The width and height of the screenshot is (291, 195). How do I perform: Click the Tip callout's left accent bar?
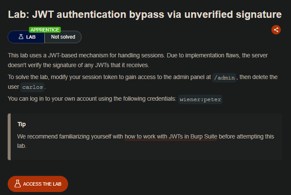pyautogui.click(x=9, y=137)
